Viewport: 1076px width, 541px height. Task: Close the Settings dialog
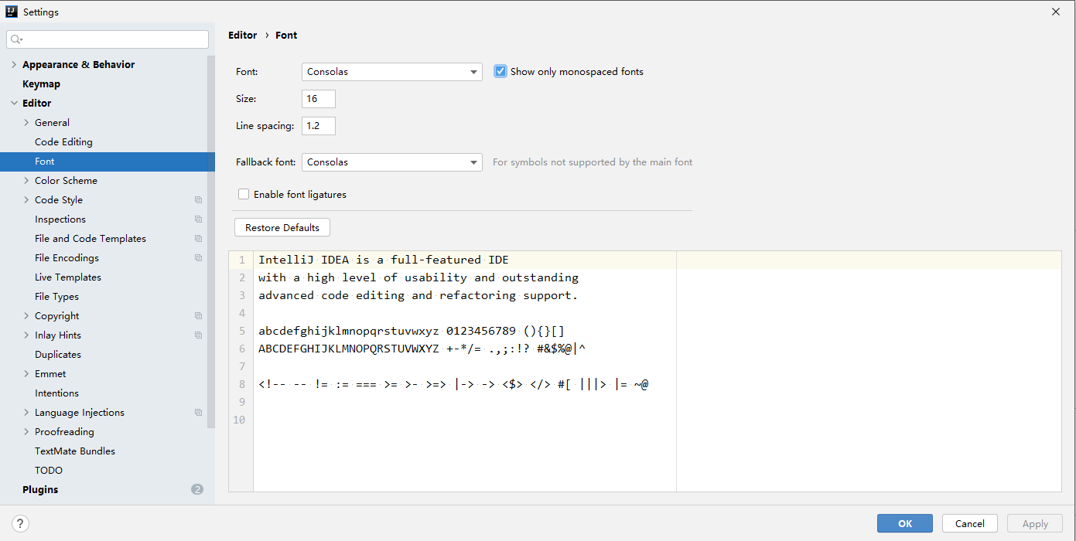(x=1056, y=12)
